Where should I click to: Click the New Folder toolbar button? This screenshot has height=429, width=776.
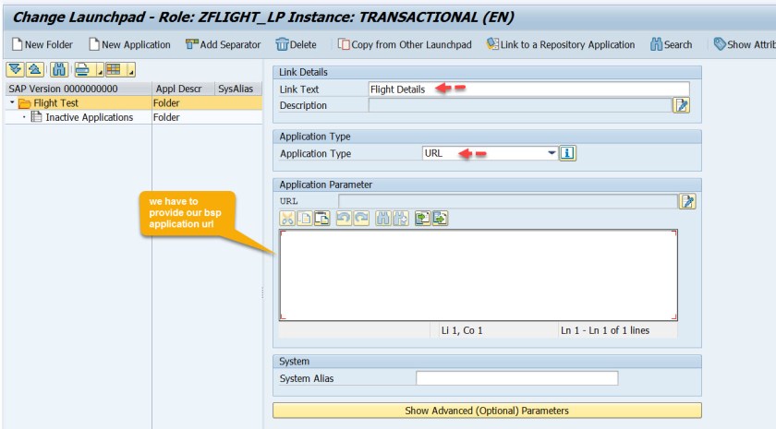(x=42, y=44)
